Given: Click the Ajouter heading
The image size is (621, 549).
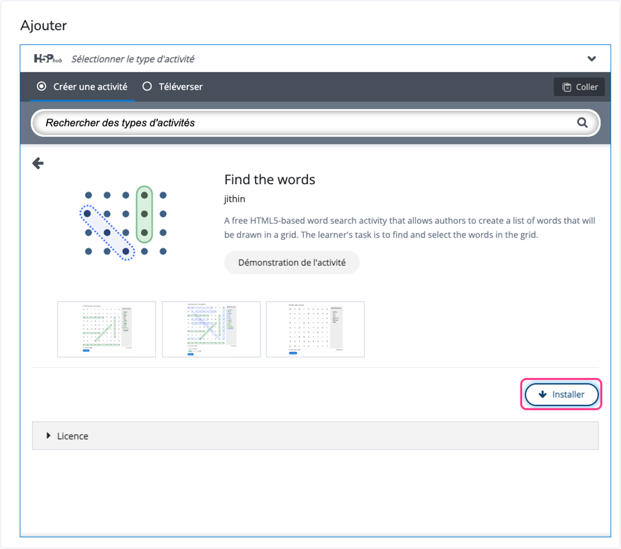Looking at the screenshot, I should coord(43,25).
